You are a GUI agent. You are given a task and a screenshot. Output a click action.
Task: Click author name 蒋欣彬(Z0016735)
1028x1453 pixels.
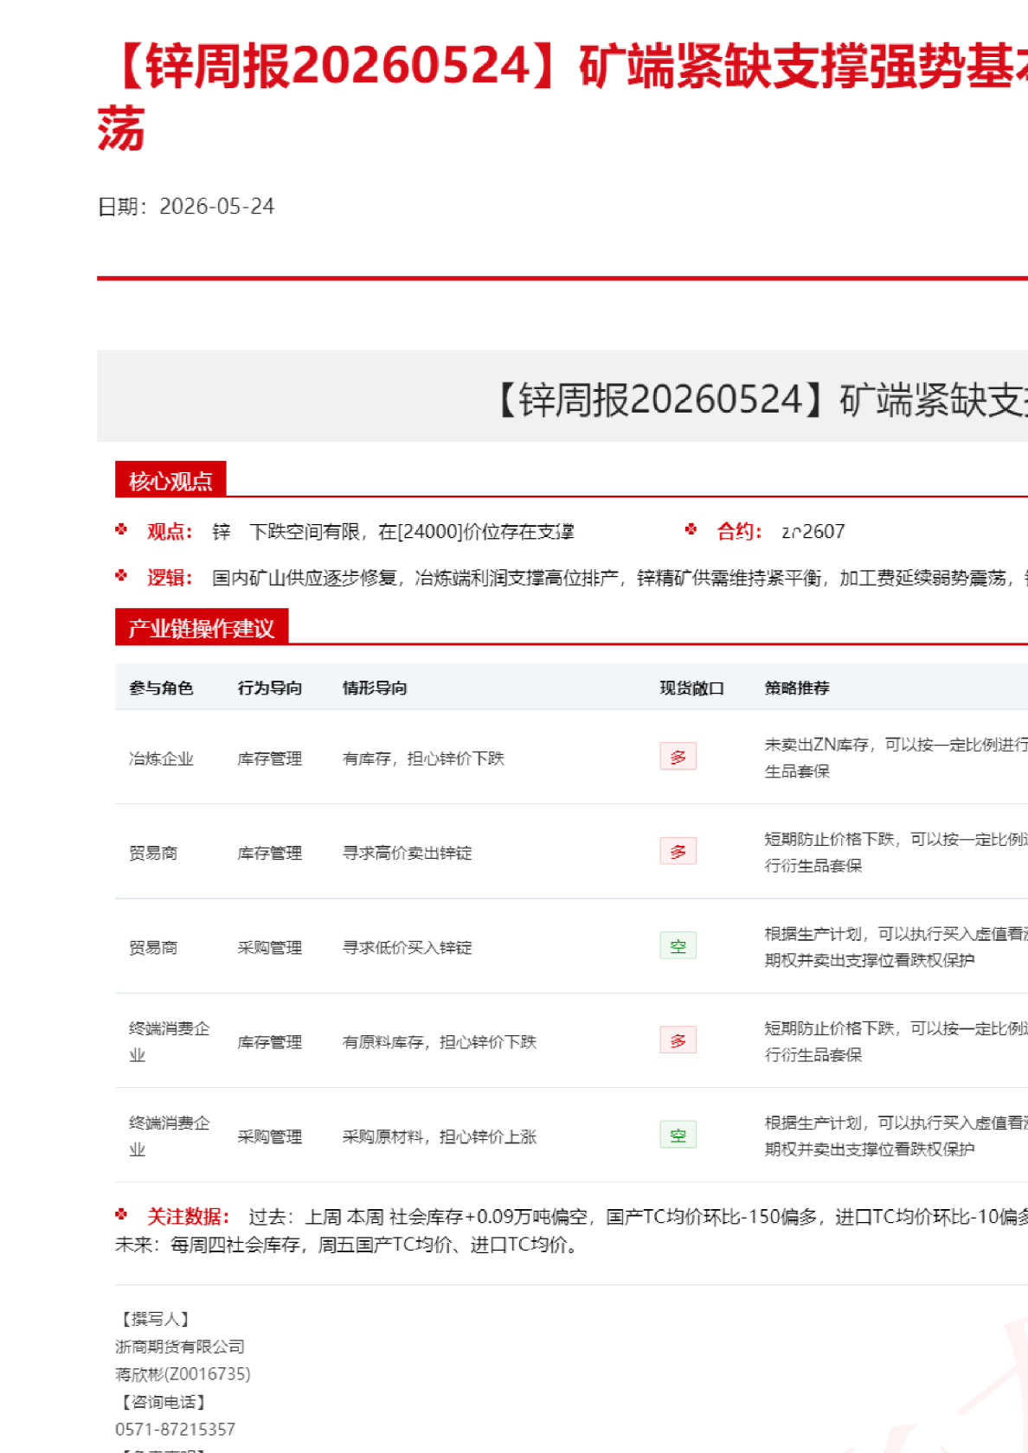pyautogui.click(x=183, y=1374)
